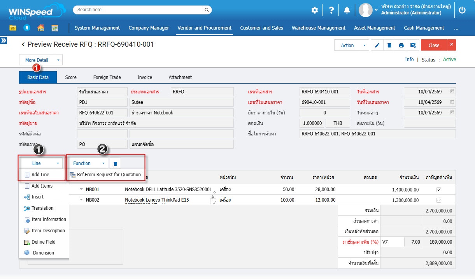Open the notifications bell icon
This screenshot has height=279, width=475.
point(347,11)
